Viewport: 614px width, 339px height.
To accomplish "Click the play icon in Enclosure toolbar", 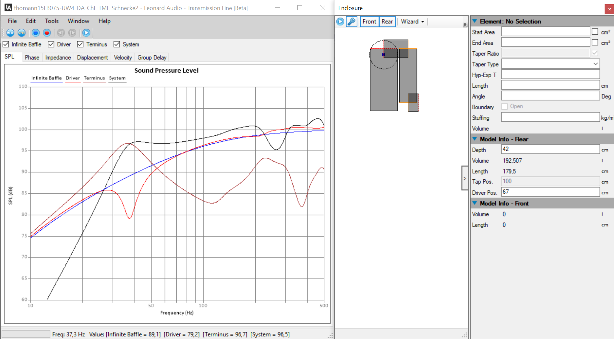I will click(340, 22).
